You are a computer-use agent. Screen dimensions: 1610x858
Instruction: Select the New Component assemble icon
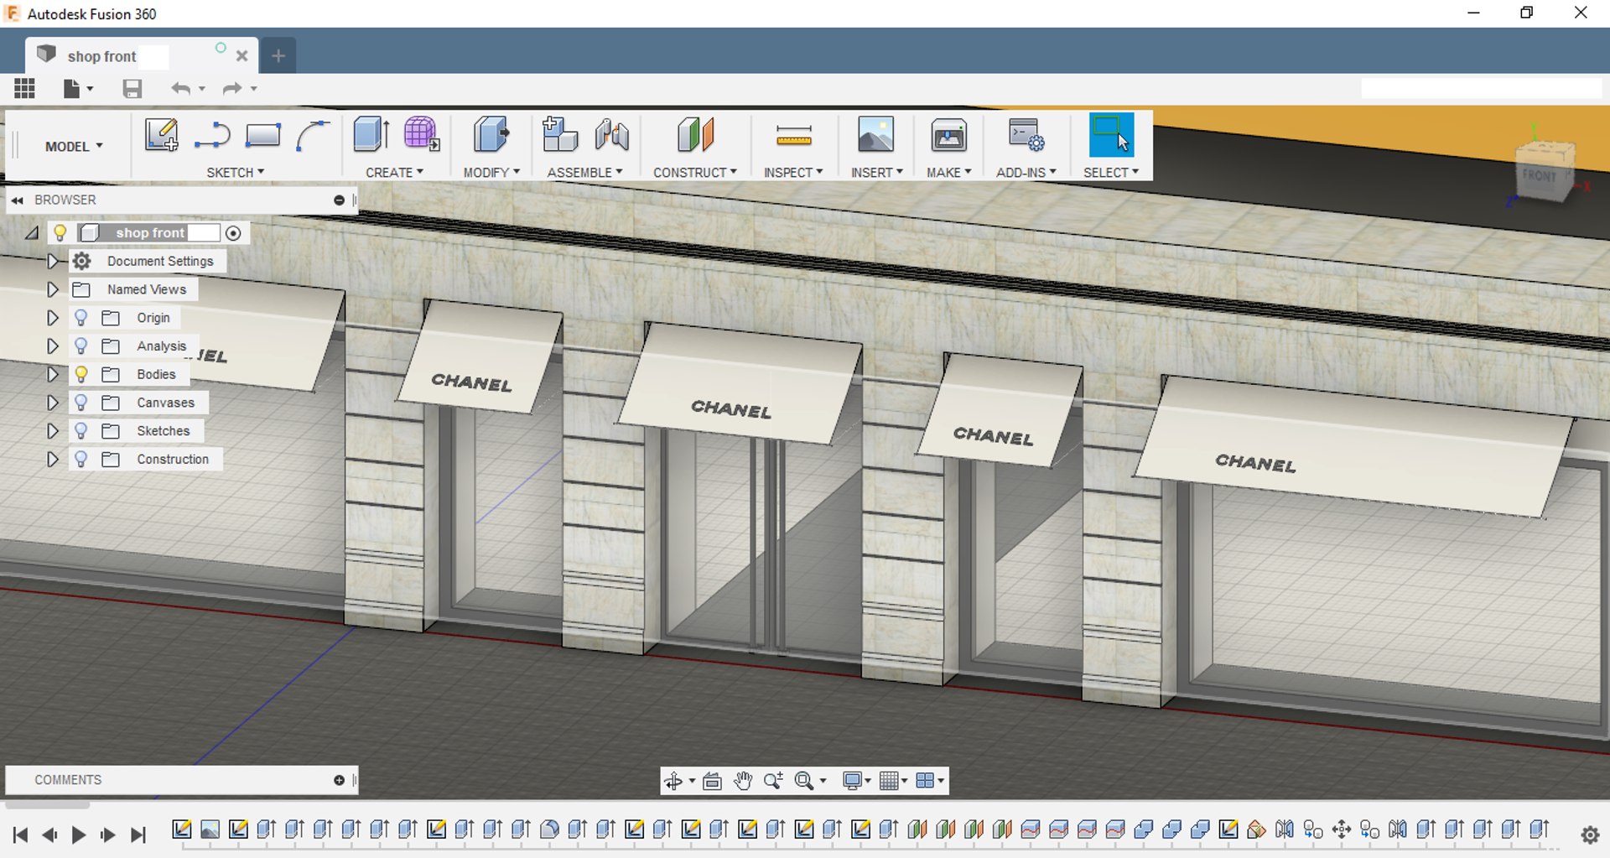click(559, 134)
